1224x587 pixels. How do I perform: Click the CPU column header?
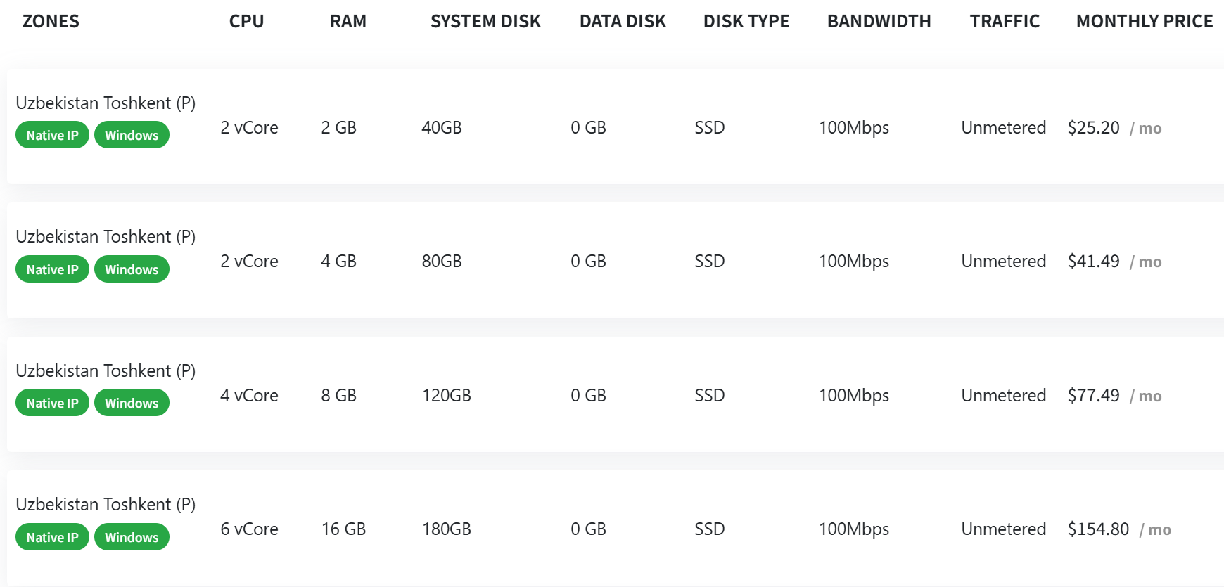246,22
